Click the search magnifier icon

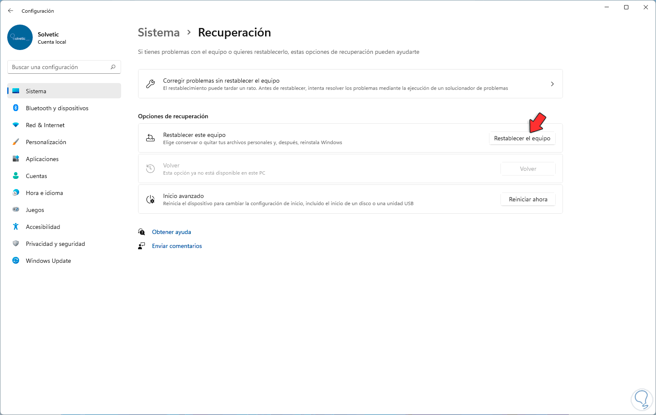[x=113, y=67]
